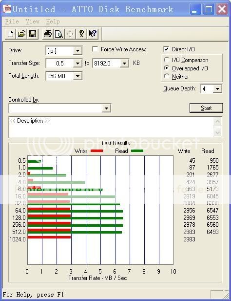Save results with the floppy disk icon
231x301 pixels.
click(33, 34)
